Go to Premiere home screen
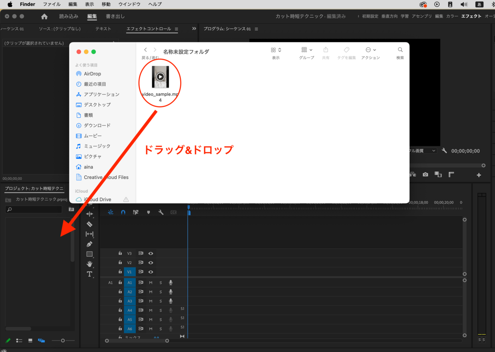Image resolution: width=495 pixels, height=352 pixels. coord(44,16)
